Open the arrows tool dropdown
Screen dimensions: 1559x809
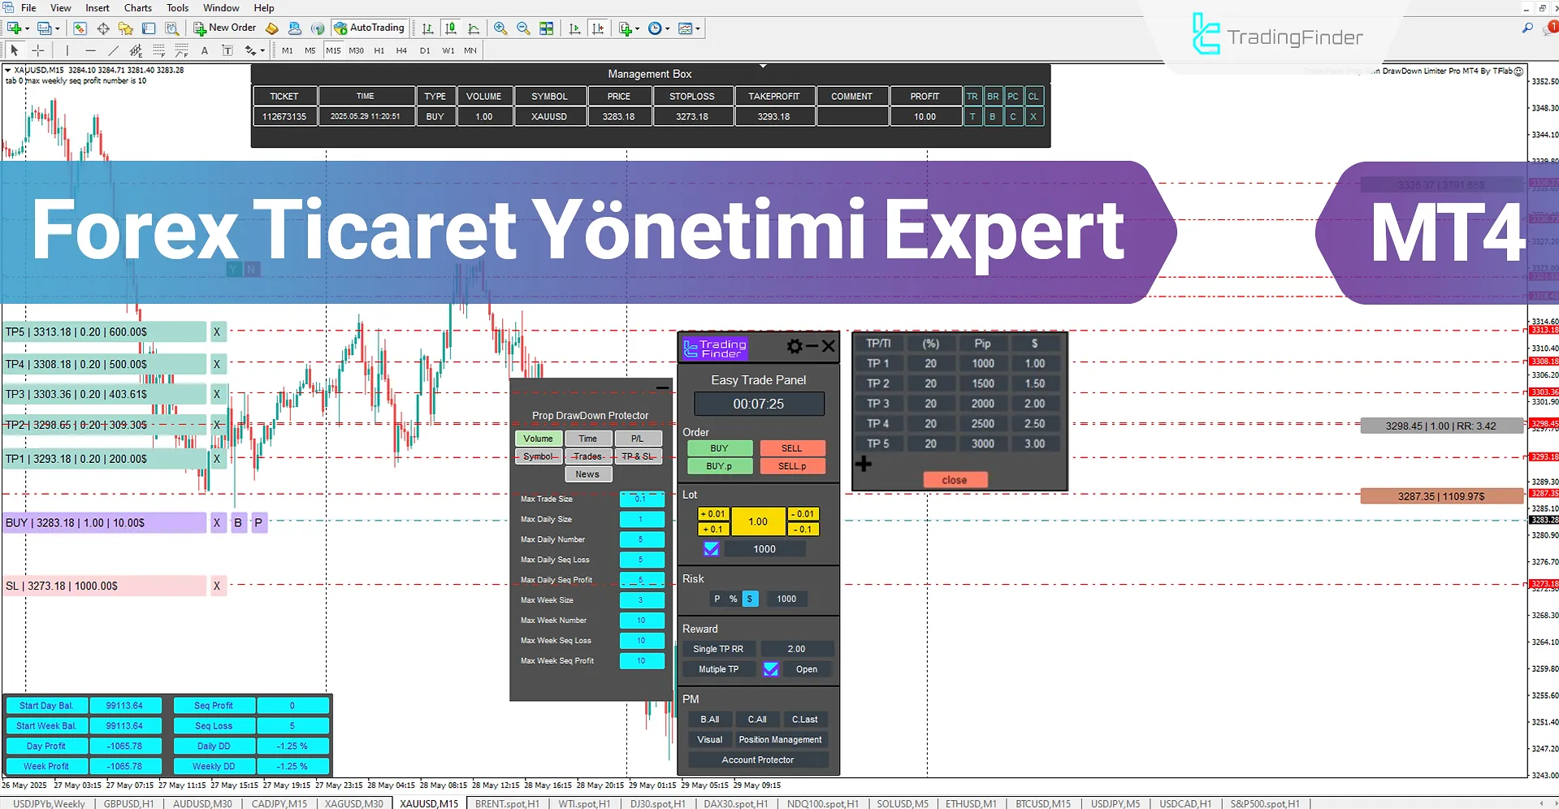point(262,50)
